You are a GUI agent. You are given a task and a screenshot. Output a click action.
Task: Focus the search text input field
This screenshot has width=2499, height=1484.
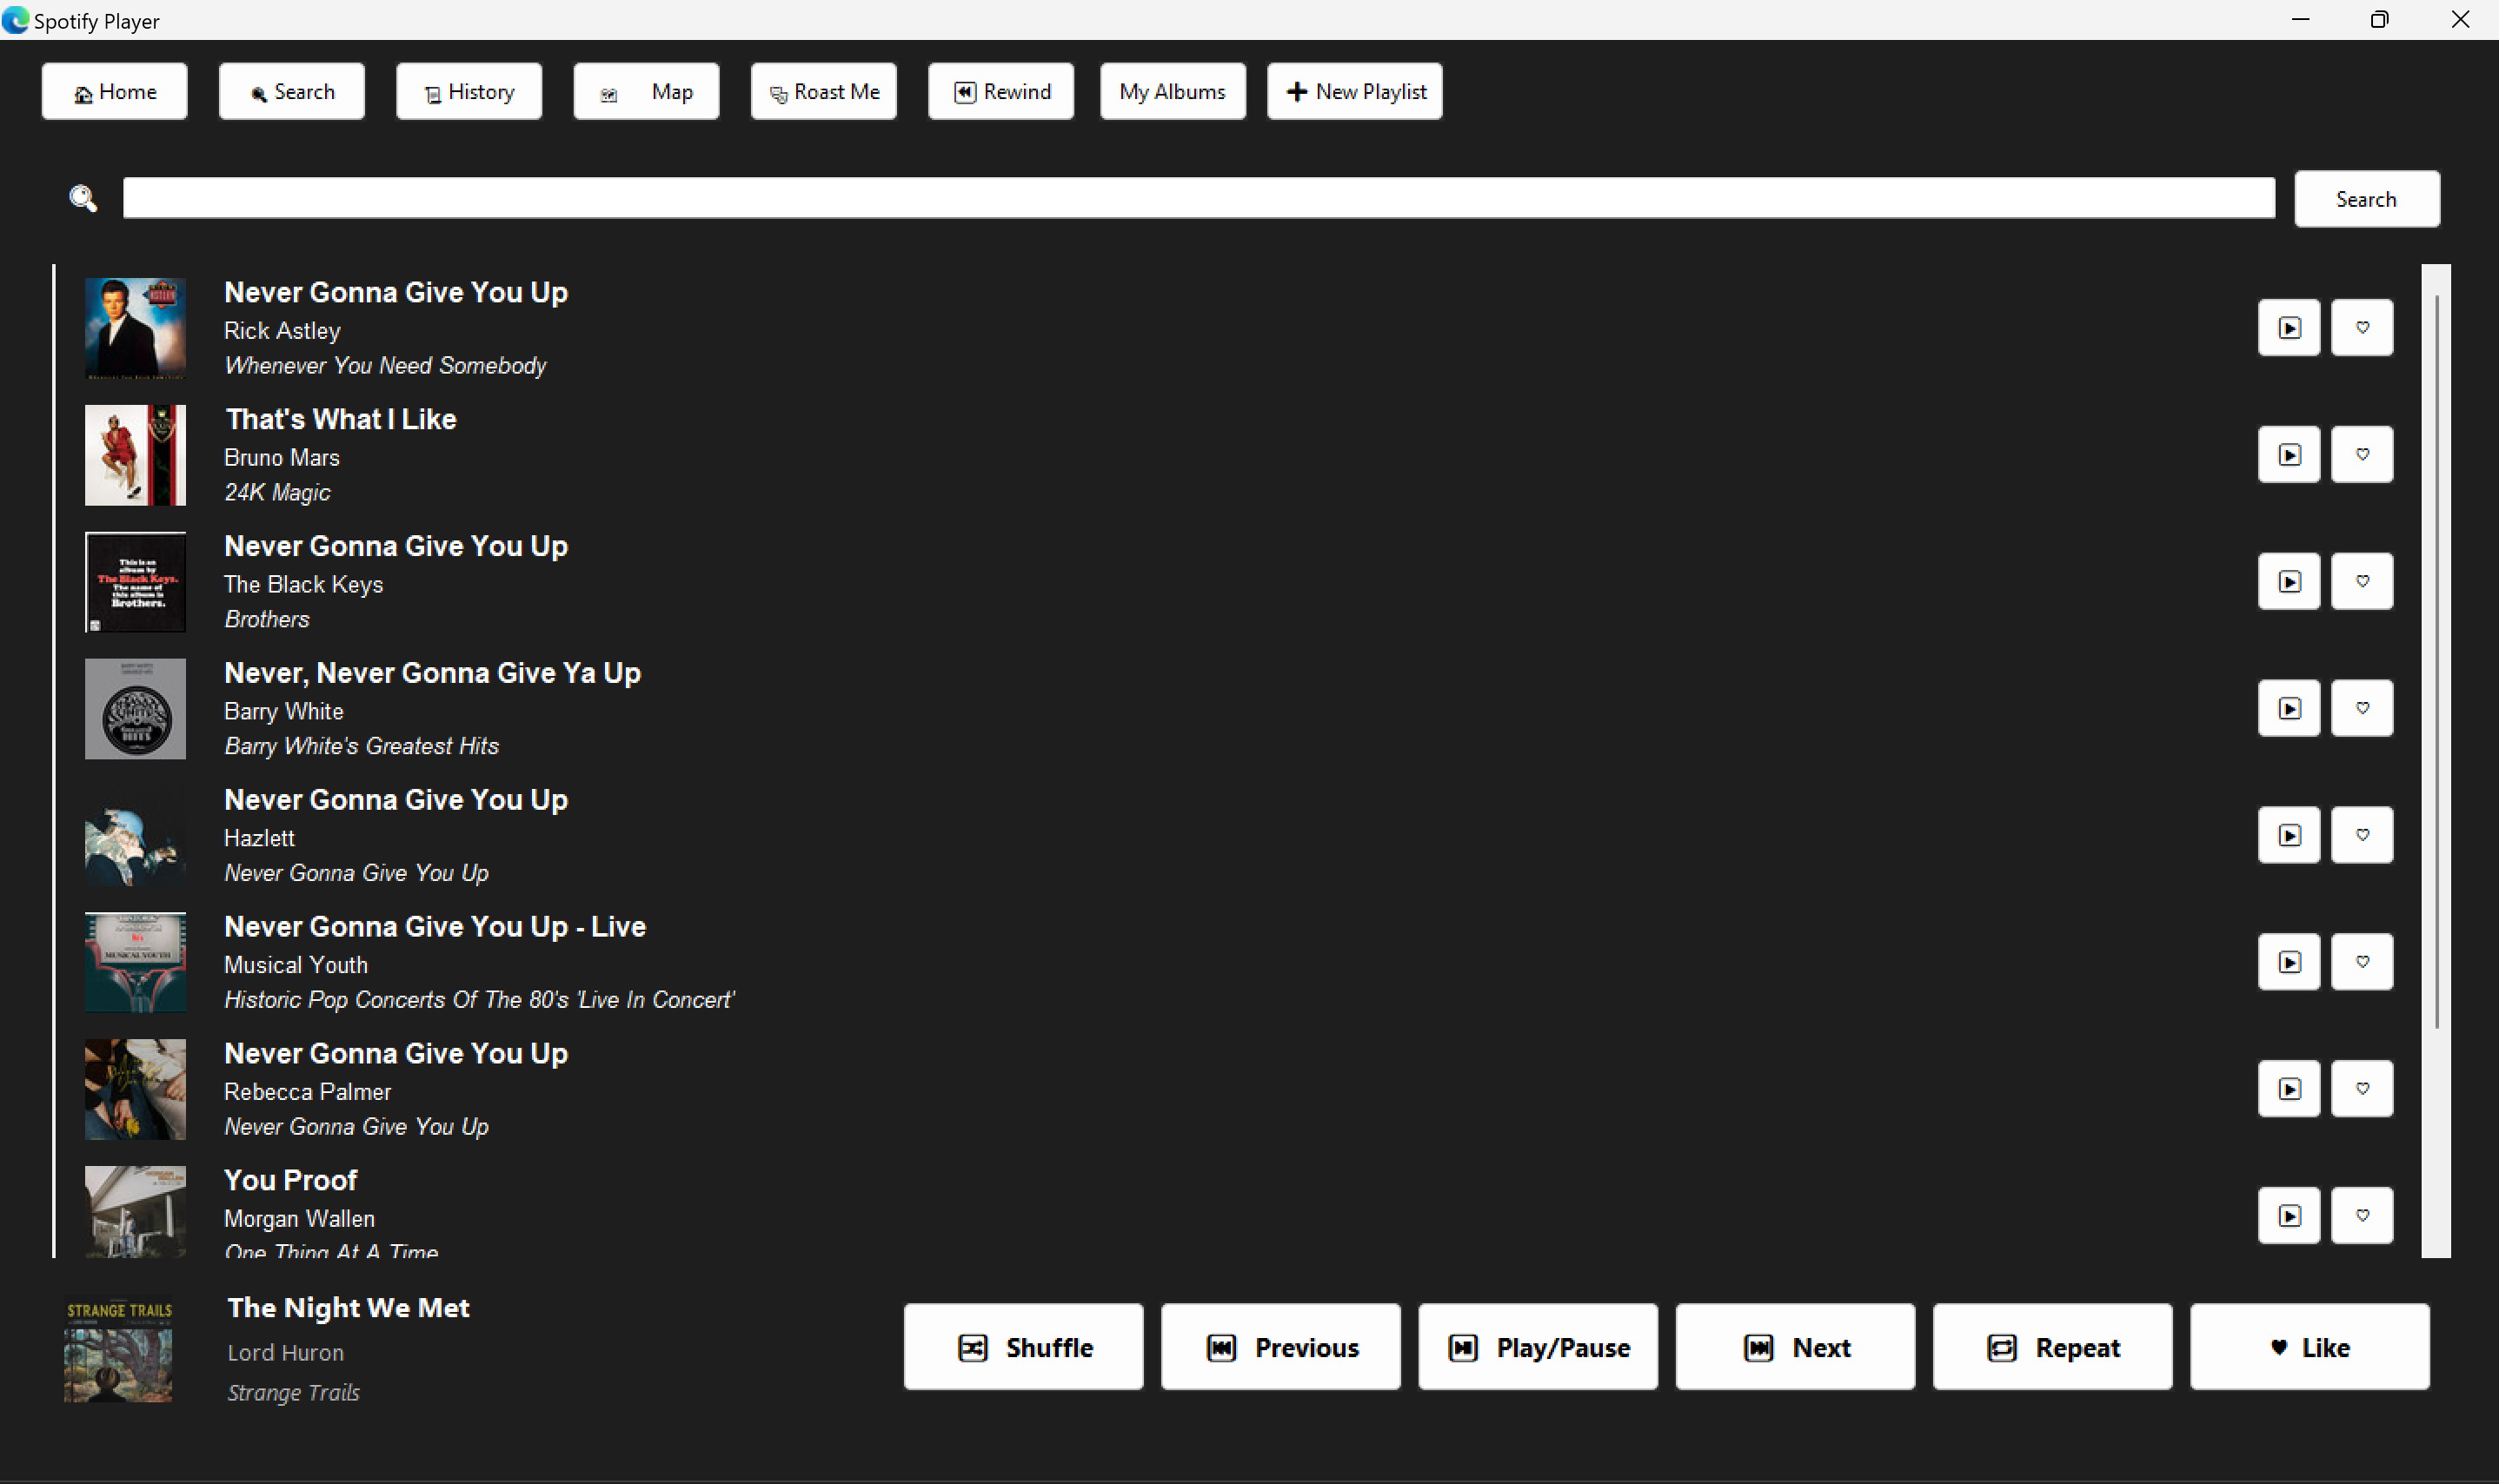click(x=1198, y=198)
